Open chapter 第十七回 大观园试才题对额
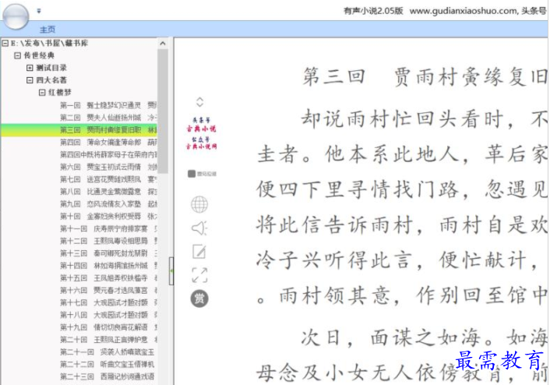Viewport: 550px width, 385px height. tap(108, 302)
